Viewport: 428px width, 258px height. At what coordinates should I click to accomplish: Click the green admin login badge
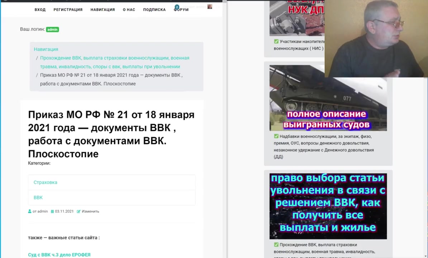tap(52, 29)
